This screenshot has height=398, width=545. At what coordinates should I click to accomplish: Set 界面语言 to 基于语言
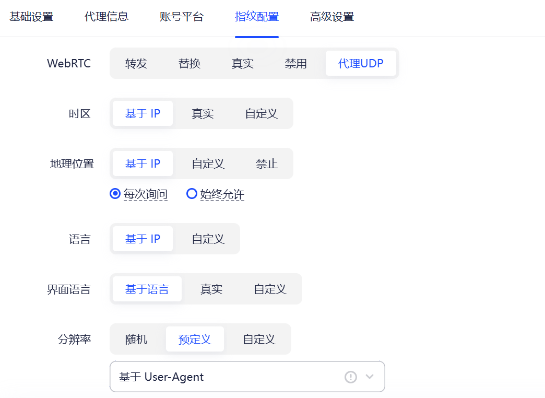pos(147,289)
